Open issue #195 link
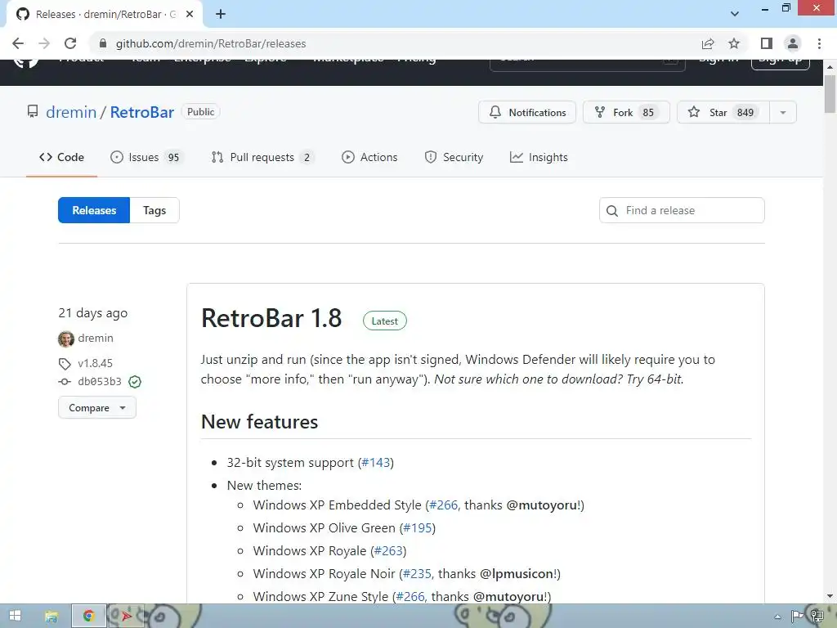The image size is (837, 628). (x=418, y=528)
